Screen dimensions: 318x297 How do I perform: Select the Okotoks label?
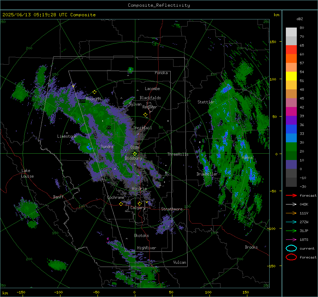(141, 236)
